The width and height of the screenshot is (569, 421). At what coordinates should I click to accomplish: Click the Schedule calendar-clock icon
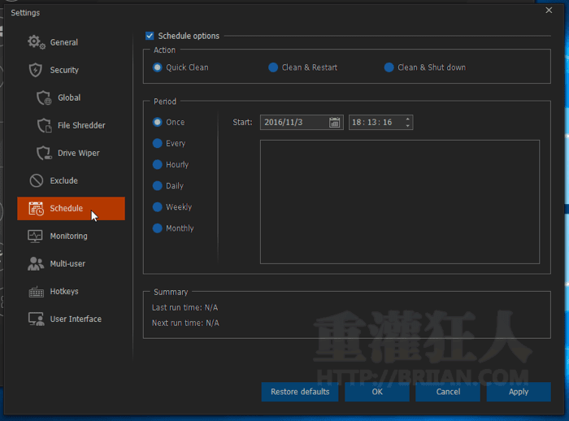37,208
